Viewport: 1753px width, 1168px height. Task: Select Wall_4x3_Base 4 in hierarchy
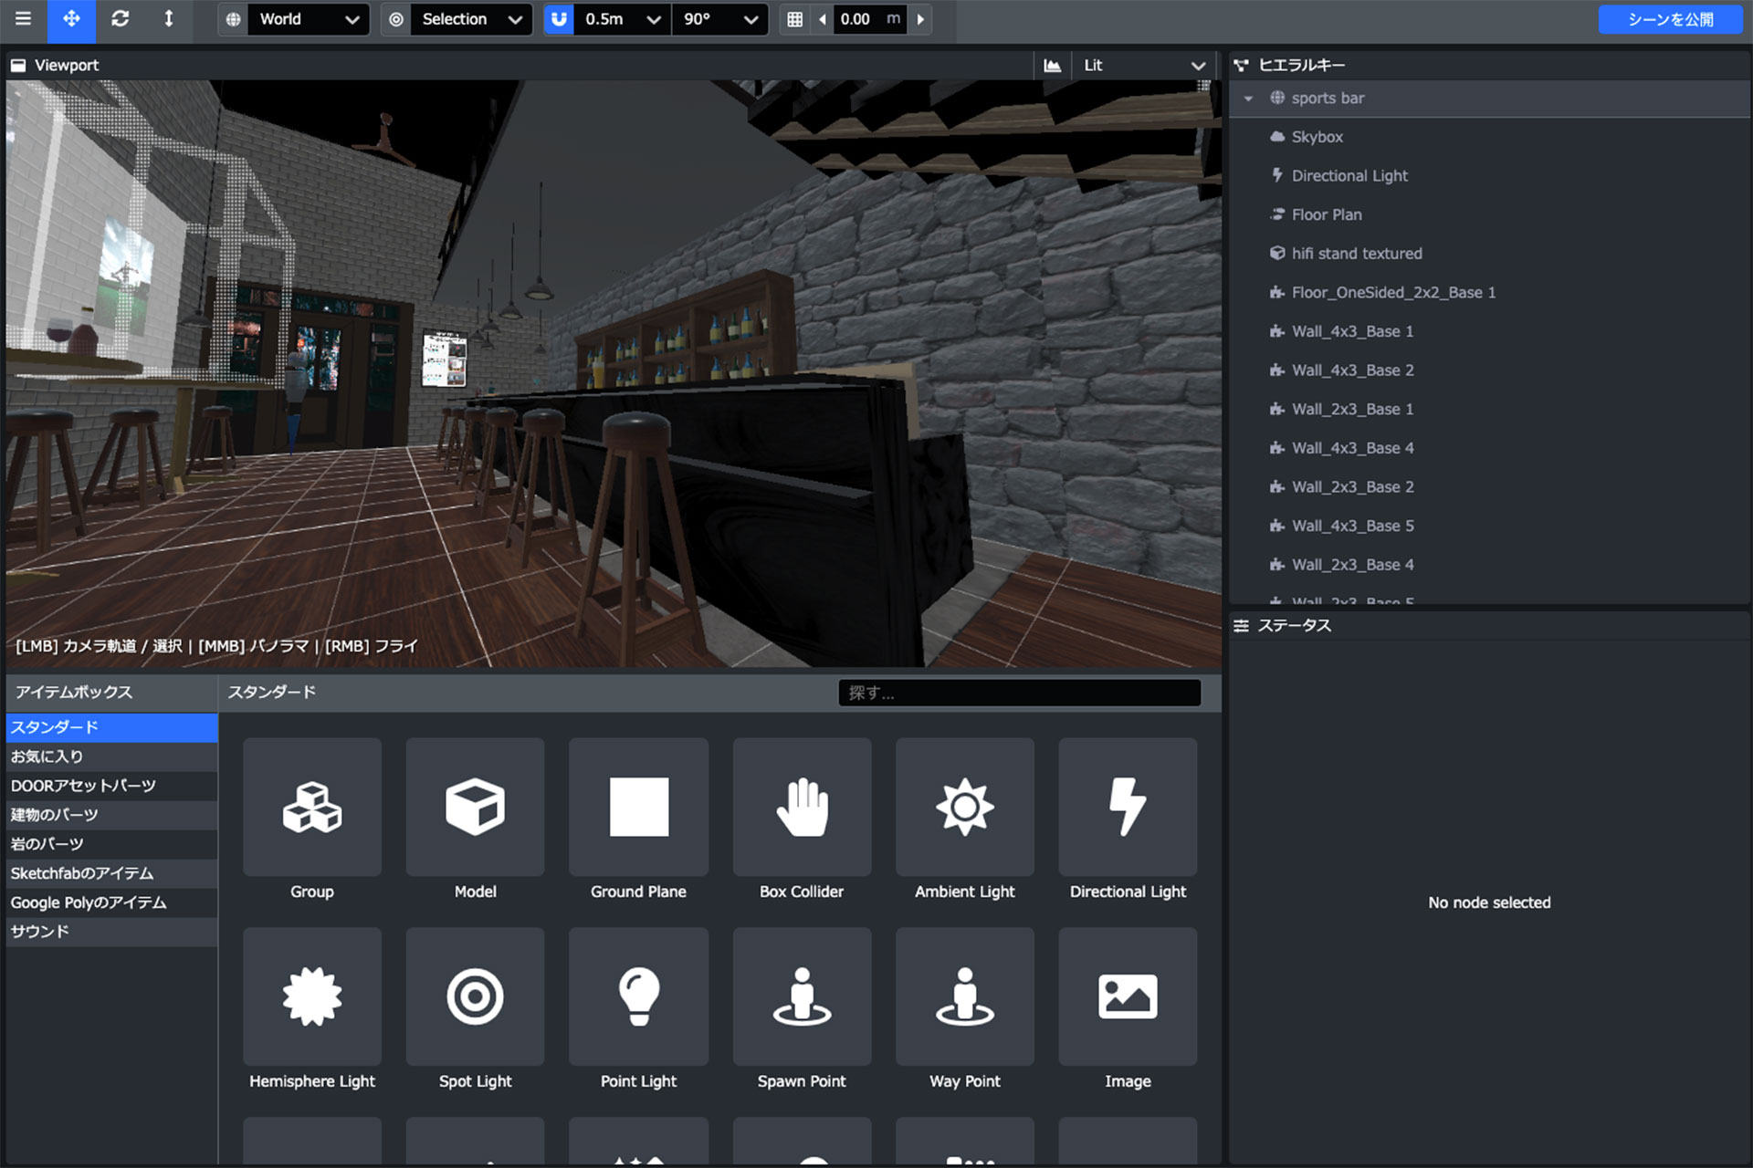point(1489,448)
